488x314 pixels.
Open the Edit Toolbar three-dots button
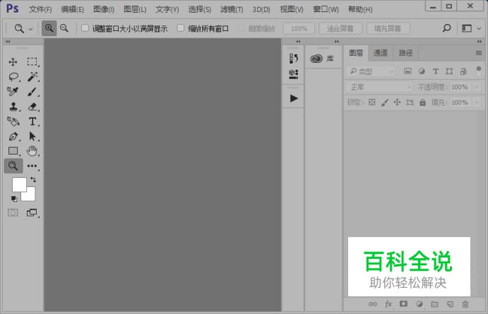pos(32,166)
